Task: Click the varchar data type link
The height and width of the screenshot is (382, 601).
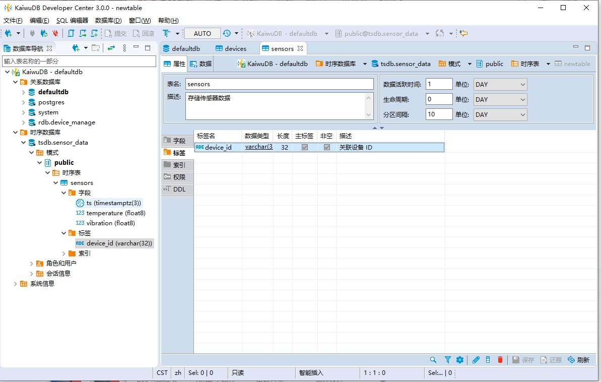Action: 259,147
